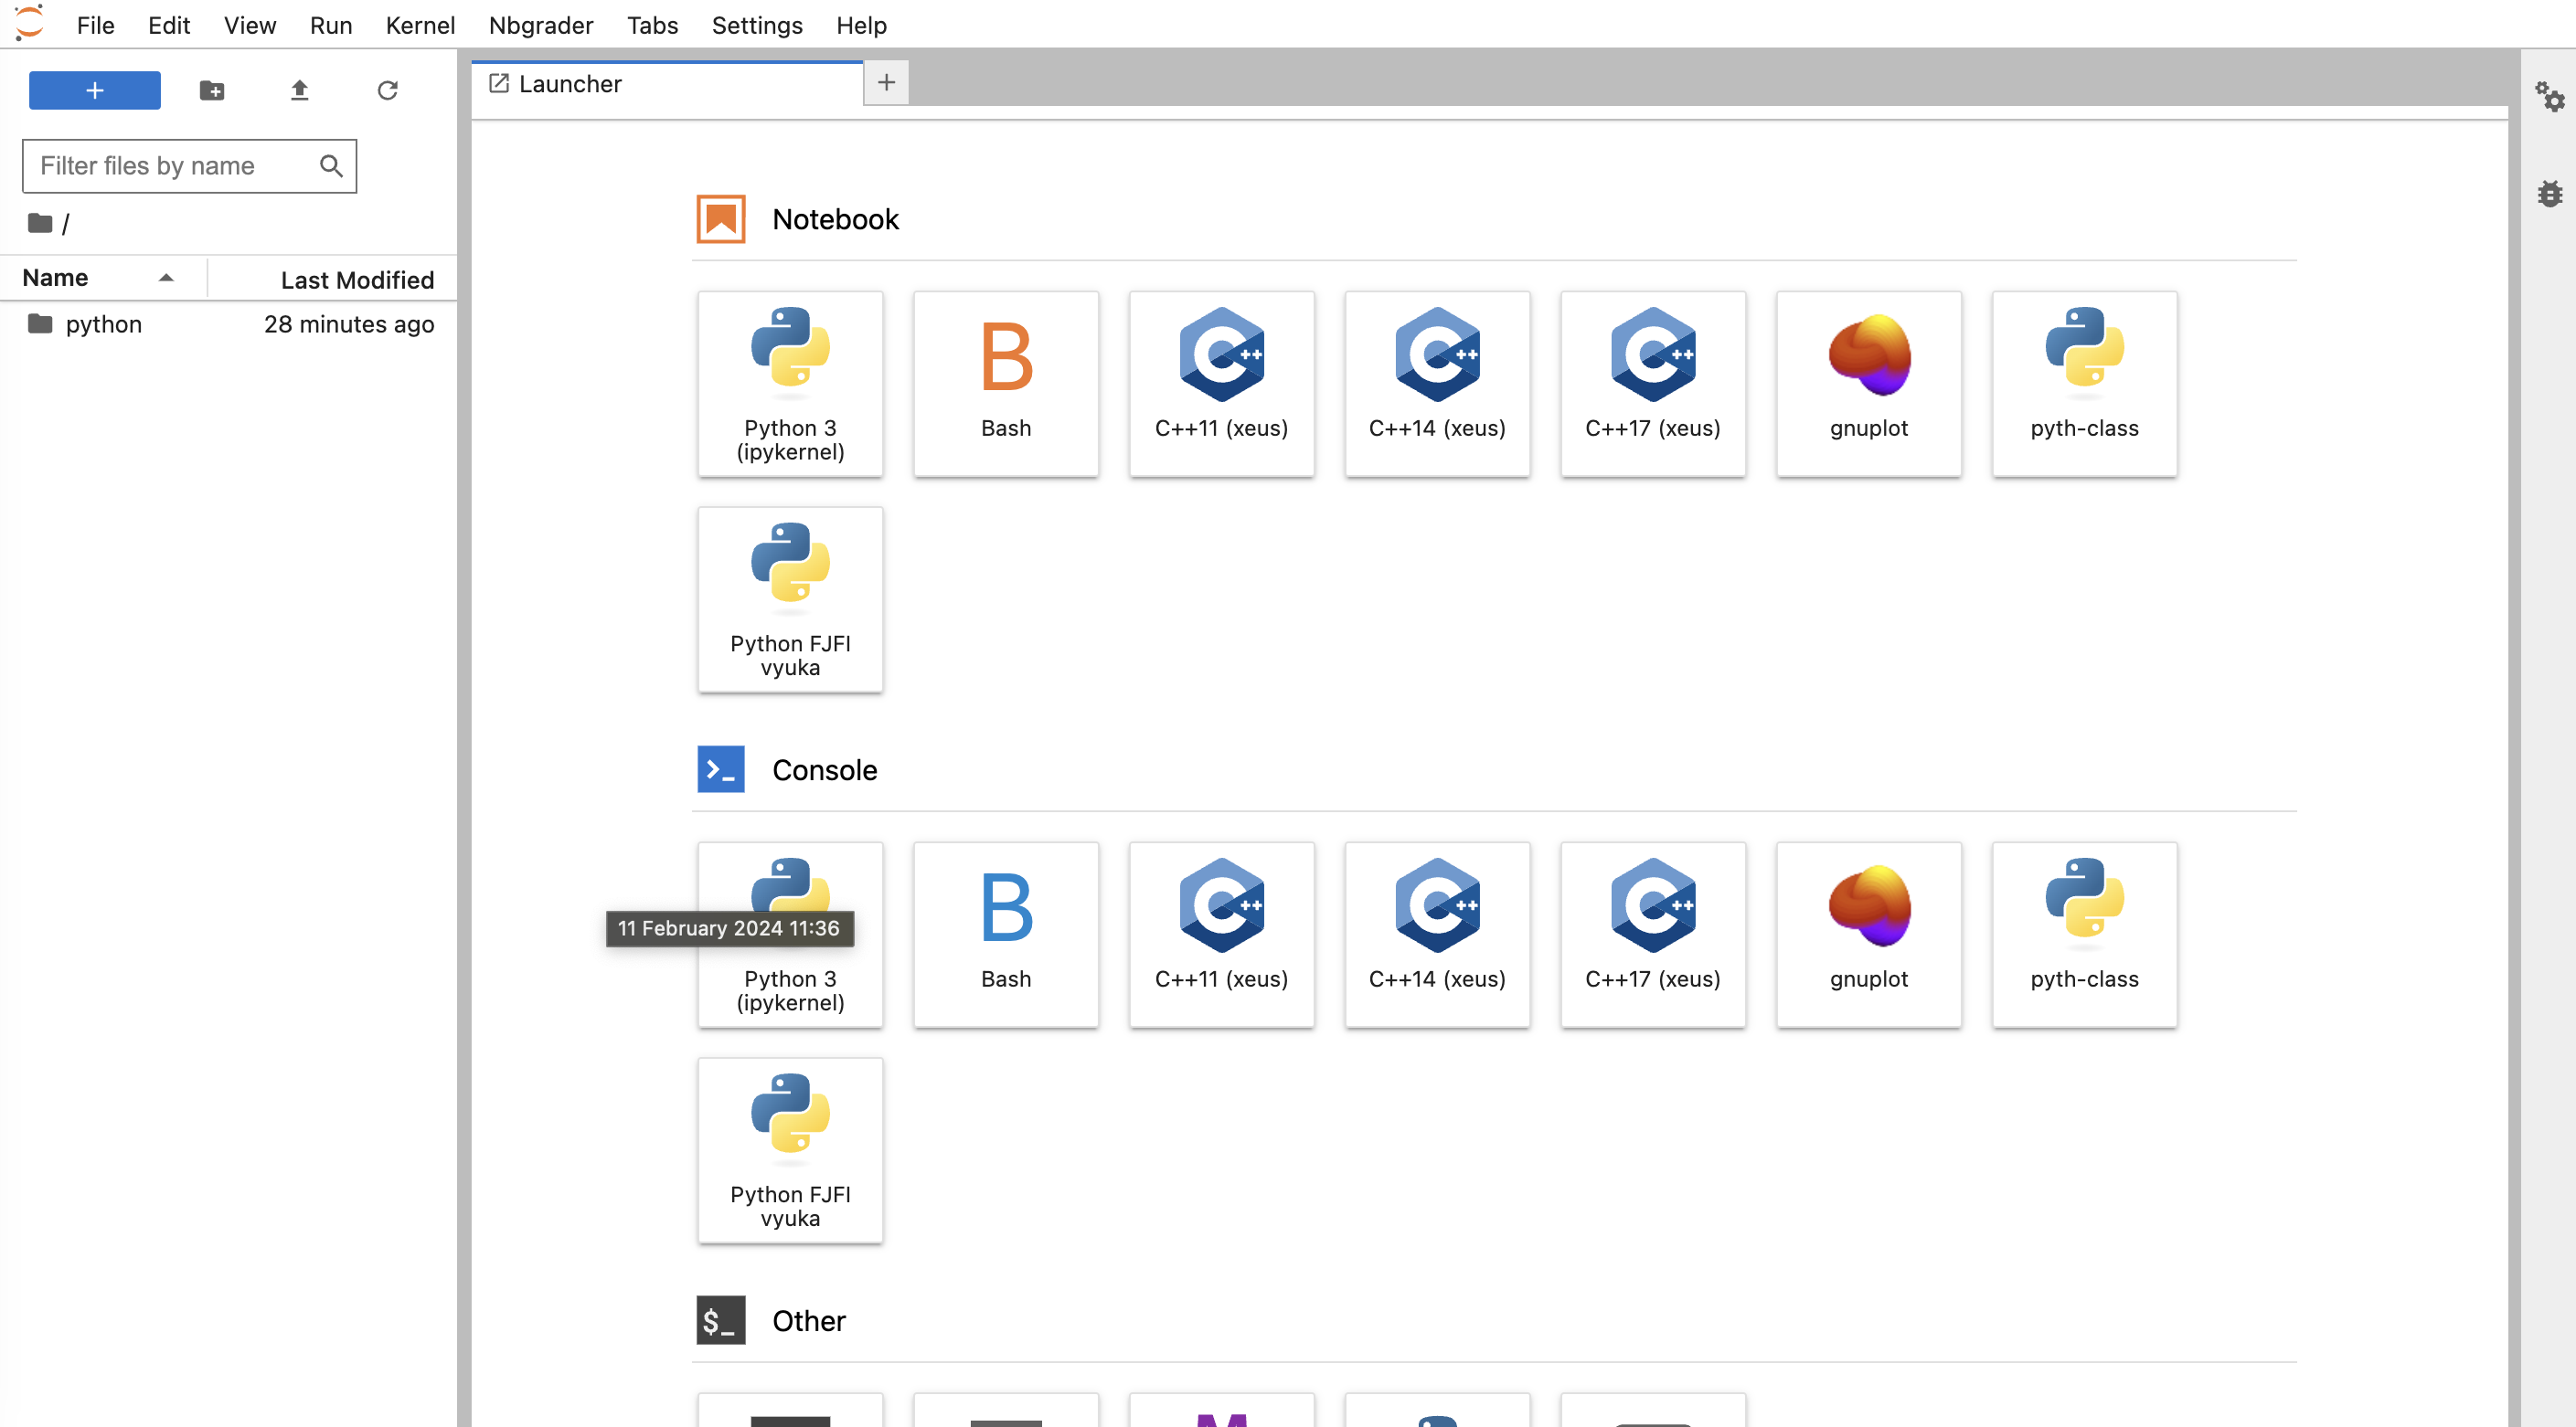This screenshot has width=2576, height=1427.
Task: Click the refresh directory button
Action: 385,90
